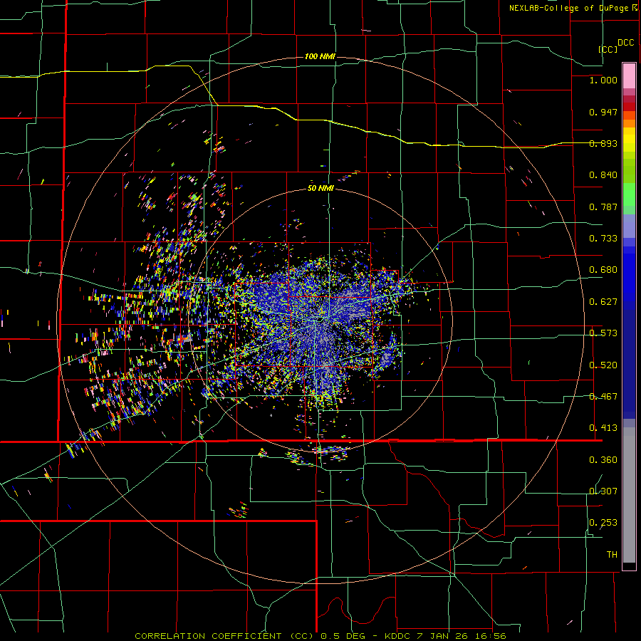
Task: Select the 0.520 scale value
Action: point(603,365)
